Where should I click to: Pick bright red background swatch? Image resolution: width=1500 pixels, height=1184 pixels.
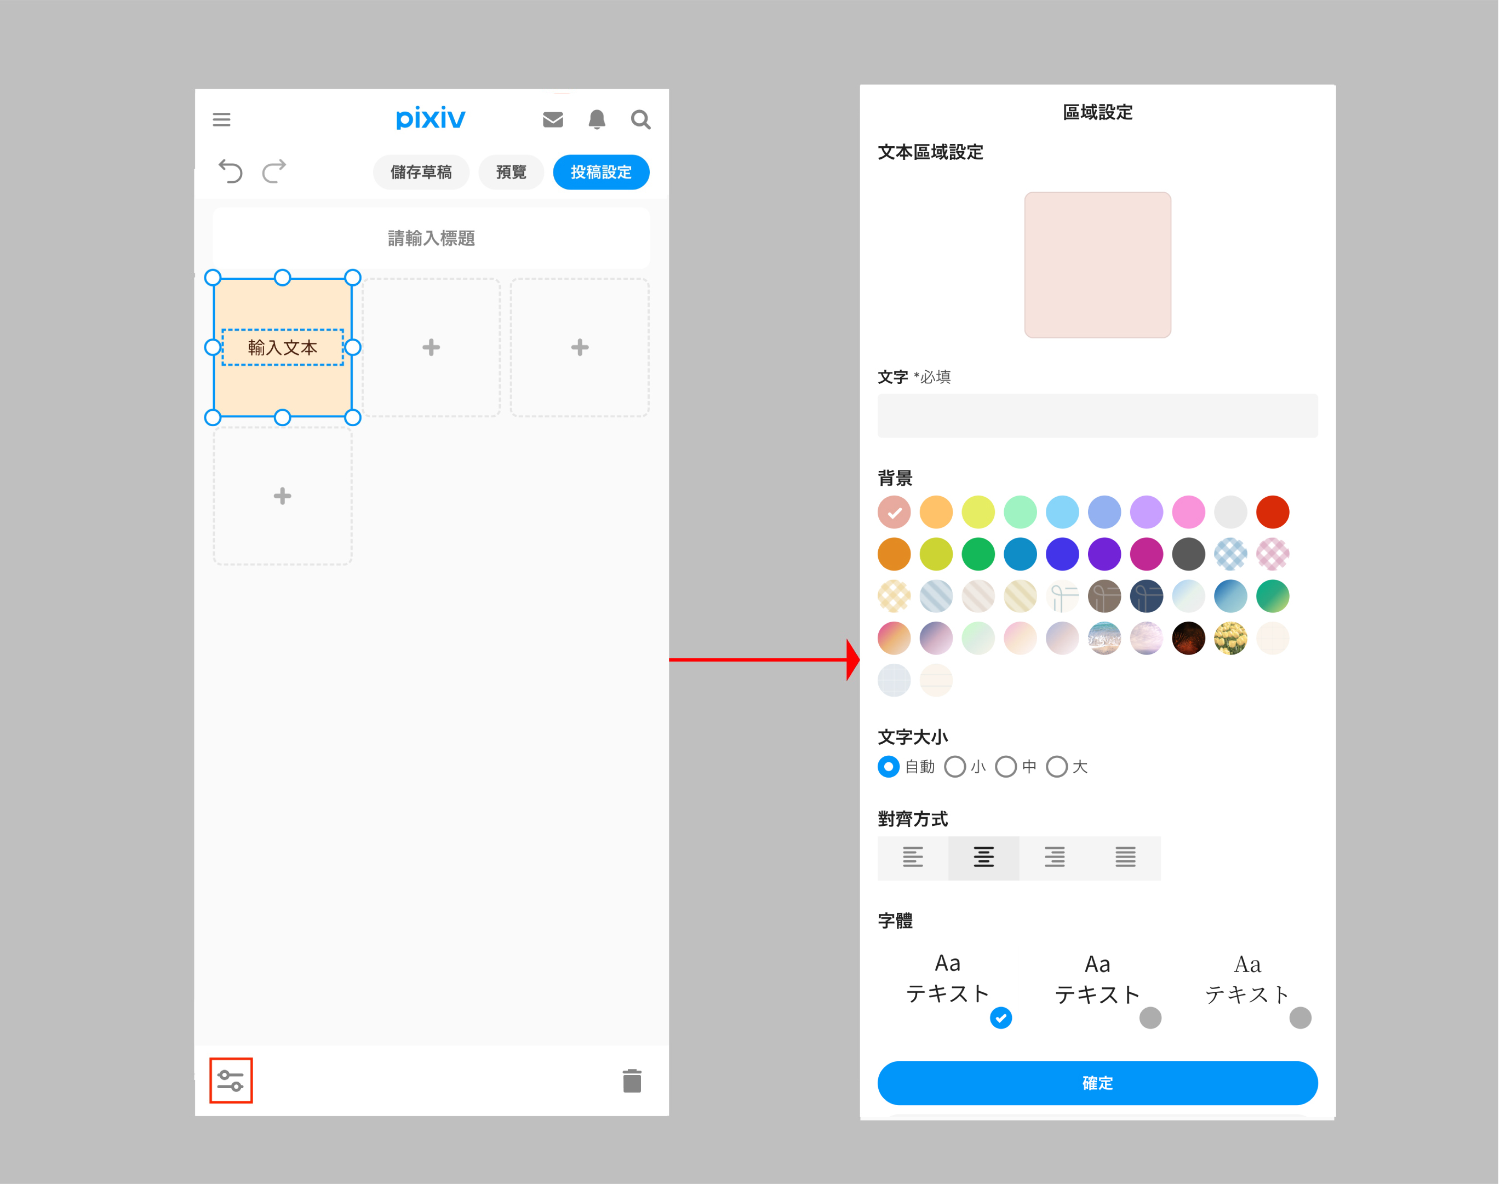[1273, 512]
